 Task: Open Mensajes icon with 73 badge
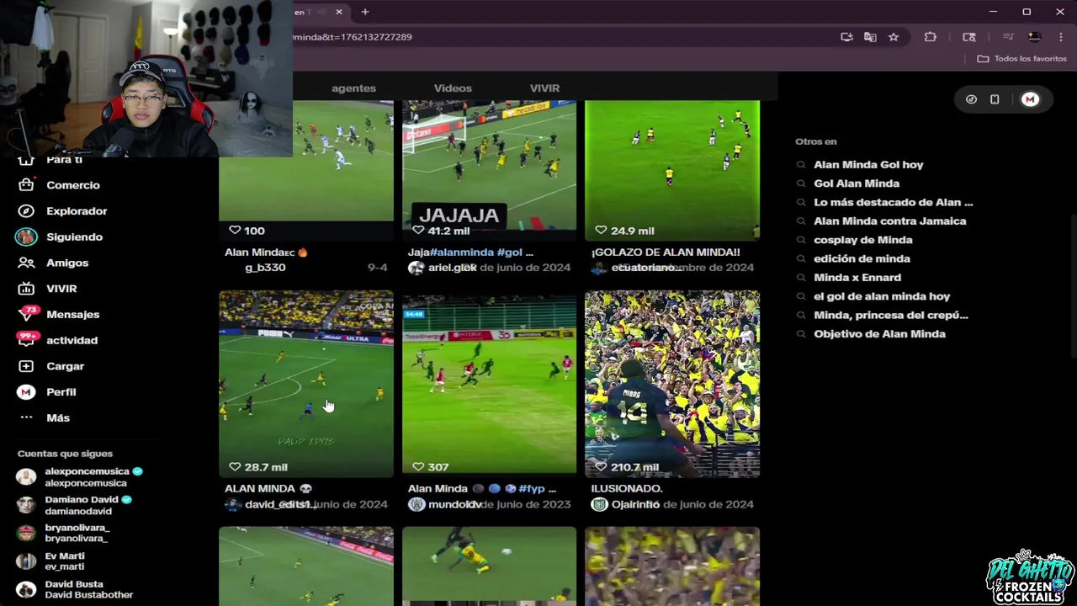(28, 314)
